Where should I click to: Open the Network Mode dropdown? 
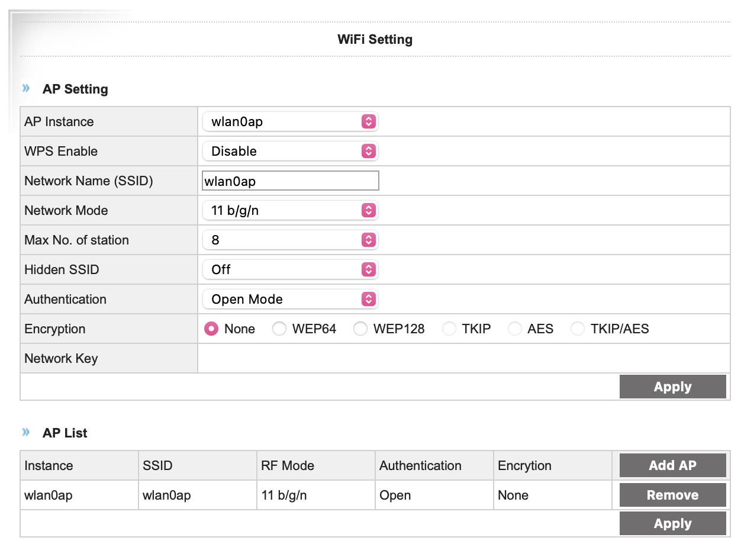tap(290, 211)
